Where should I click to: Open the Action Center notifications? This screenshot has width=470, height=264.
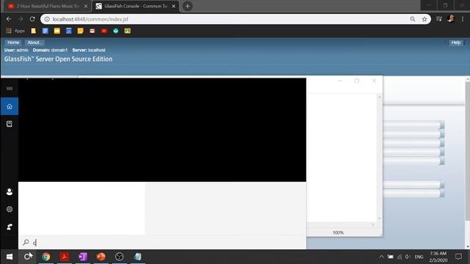coord(458,257)
